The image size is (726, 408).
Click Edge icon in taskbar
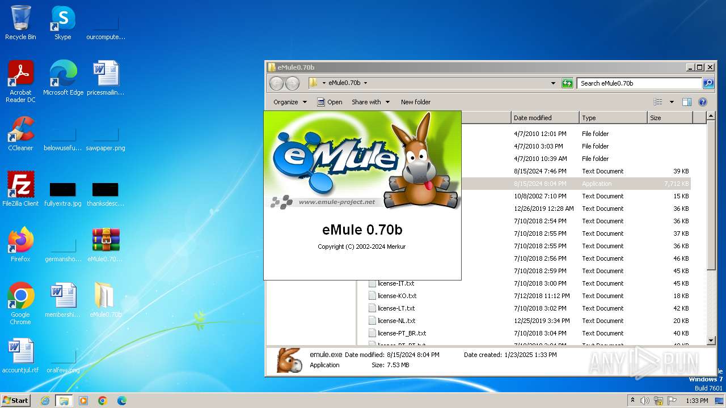(122, 401)
